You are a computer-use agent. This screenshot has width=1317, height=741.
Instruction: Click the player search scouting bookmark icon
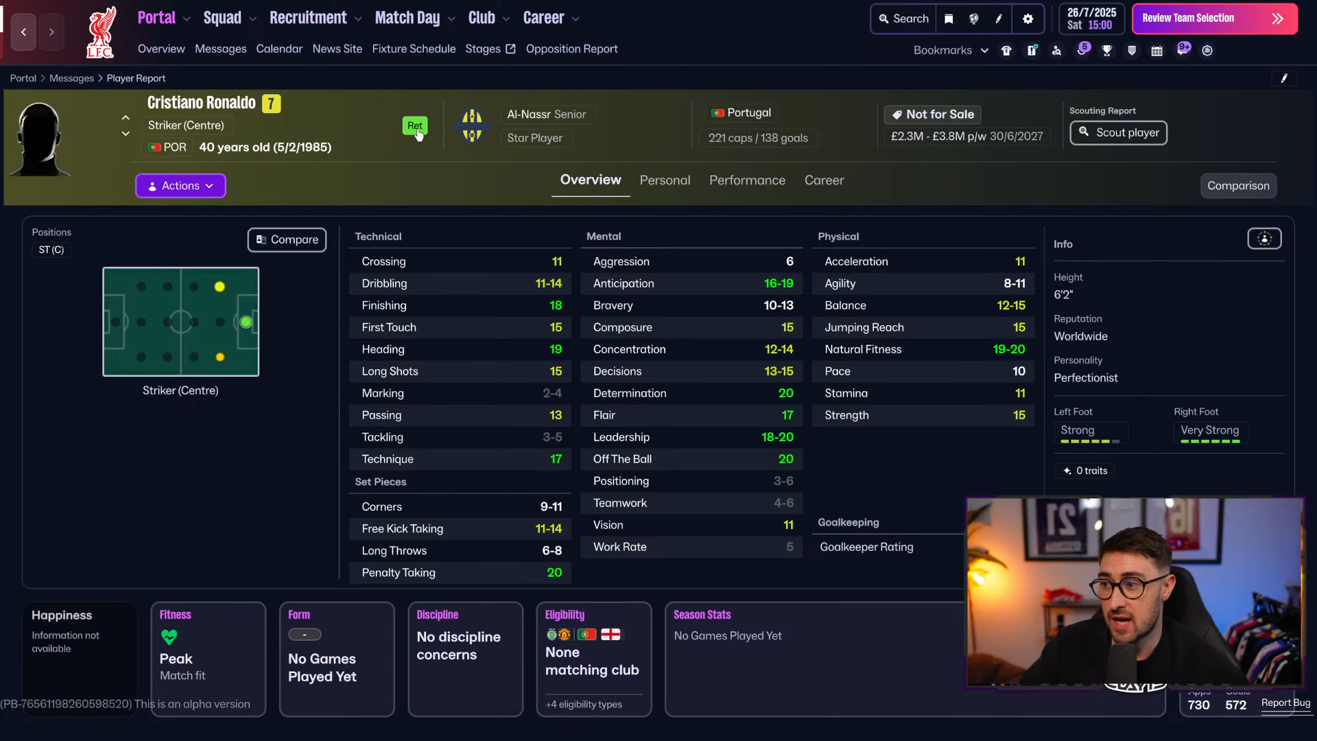click(1057, 51)
